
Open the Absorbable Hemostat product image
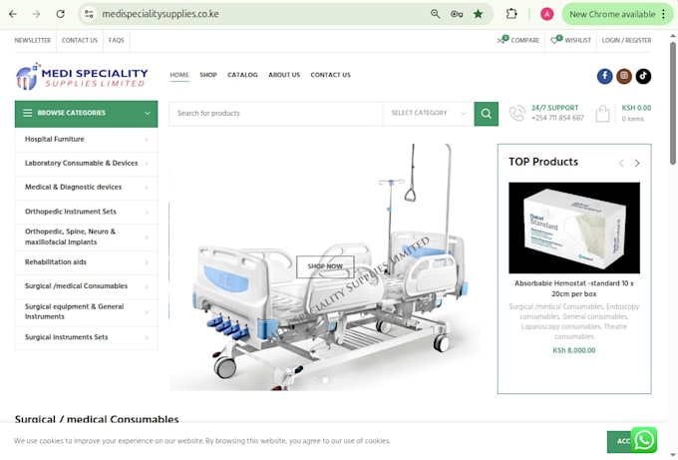pos(574,229)
